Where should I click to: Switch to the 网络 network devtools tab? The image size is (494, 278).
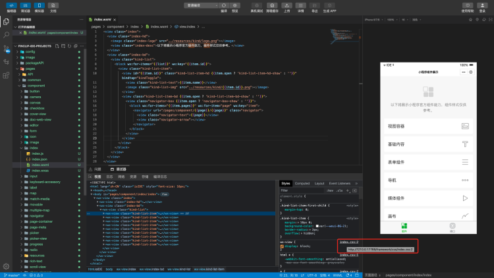click(x=121, y=177)
